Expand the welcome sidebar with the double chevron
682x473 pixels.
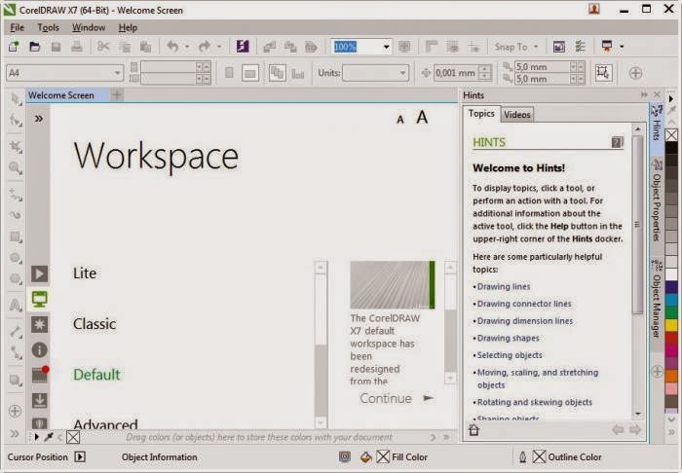point(39,119)
